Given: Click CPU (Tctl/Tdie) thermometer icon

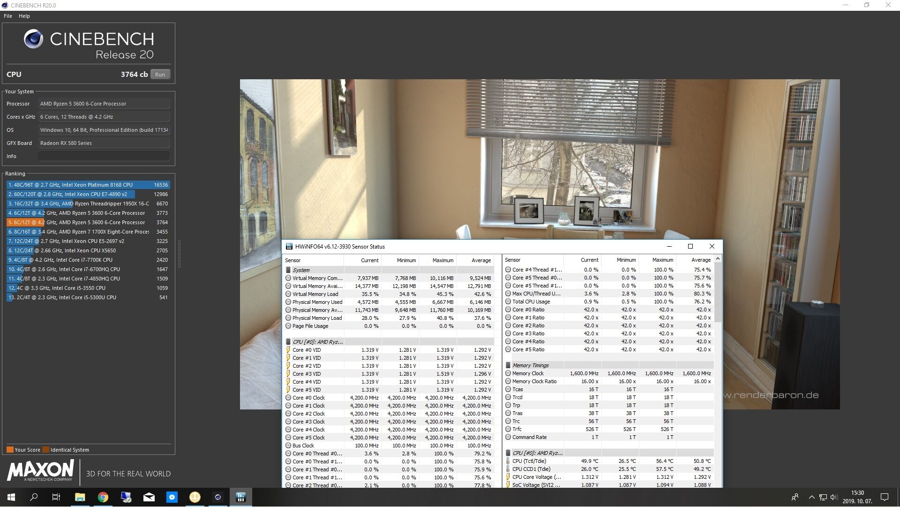Looking at the screenshot, I should point(508,461).
